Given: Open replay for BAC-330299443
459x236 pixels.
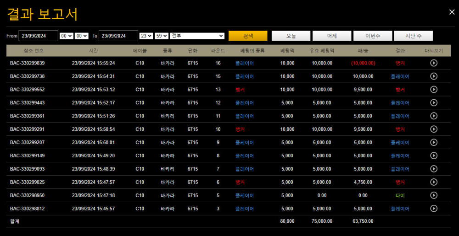Looking at the screenshot, I should click(x=434, y=103).
